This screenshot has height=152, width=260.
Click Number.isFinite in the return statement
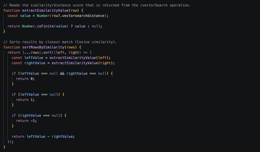tap(38, 26)
